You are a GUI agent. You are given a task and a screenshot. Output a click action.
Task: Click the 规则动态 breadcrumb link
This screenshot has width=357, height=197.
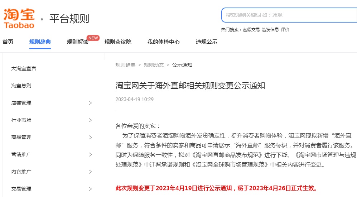coord(154,65)
